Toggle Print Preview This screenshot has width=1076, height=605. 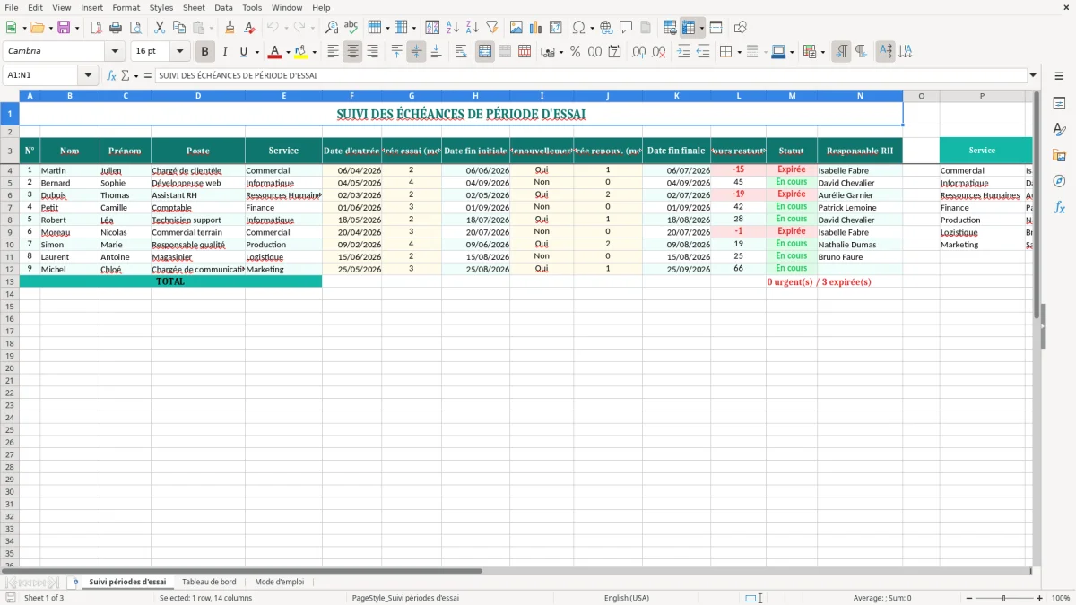(x=134, y=28)
